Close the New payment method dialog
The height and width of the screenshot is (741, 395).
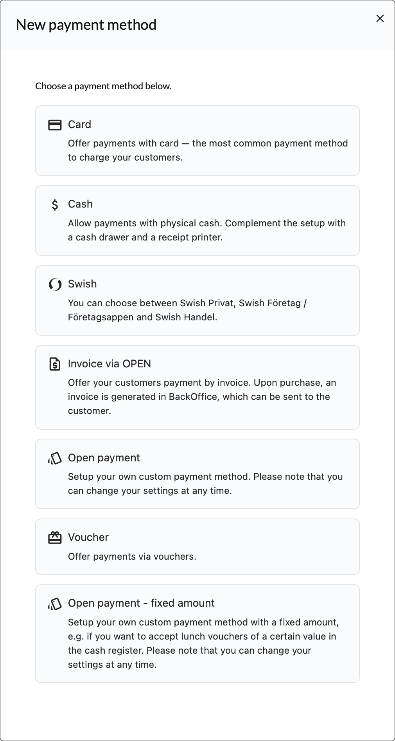coord(380,18)
